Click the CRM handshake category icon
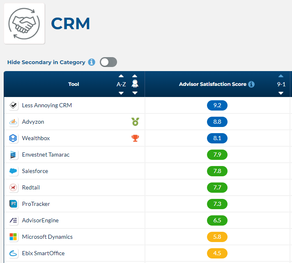Screen dimensions: 292x263 (x=24, y=24)
